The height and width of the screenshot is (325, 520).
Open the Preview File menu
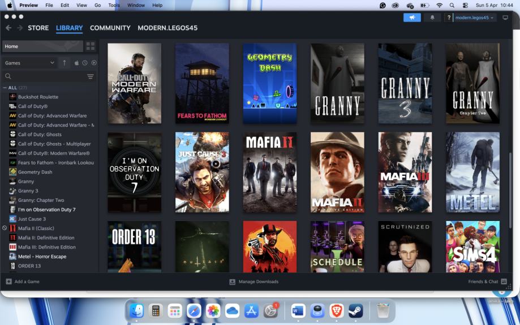49,5
